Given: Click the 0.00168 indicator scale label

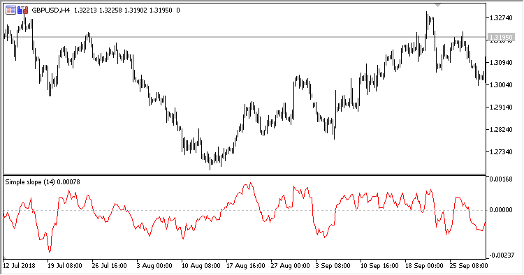Looking at the screenshot, I should (501, 179).
